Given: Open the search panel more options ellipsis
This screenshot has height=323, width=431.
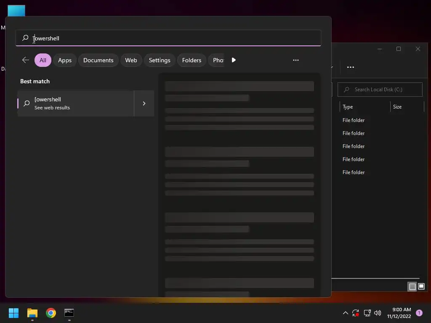Looking at the screenshot, I should click(296, 60).
